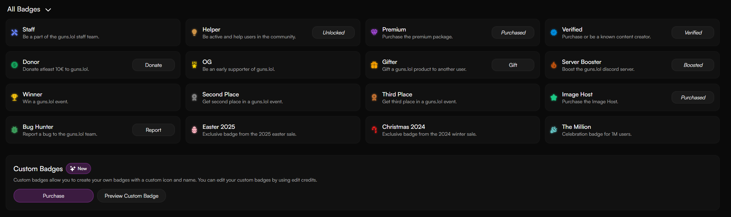Screen dimensions: 731x217
Task: Open Preview Custom Badge
Action: pos(132,196)
